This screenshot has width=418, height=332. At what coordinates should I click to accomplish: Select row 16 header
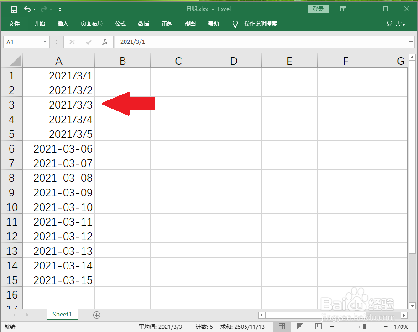point(11,295)
